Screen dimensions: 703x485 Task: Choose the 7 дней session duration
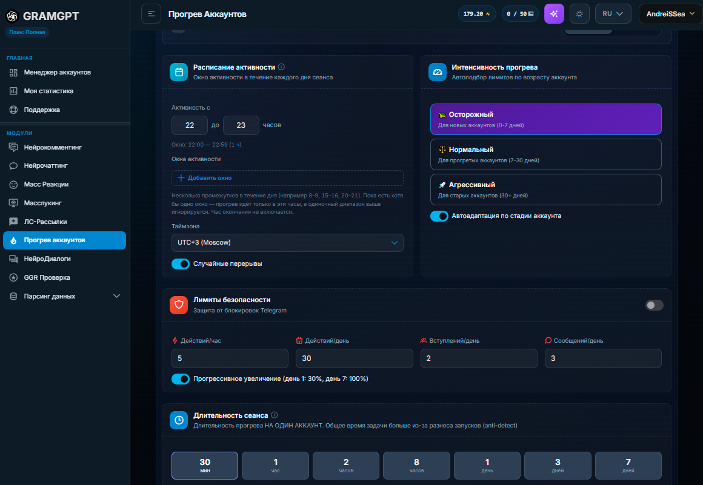628,465
